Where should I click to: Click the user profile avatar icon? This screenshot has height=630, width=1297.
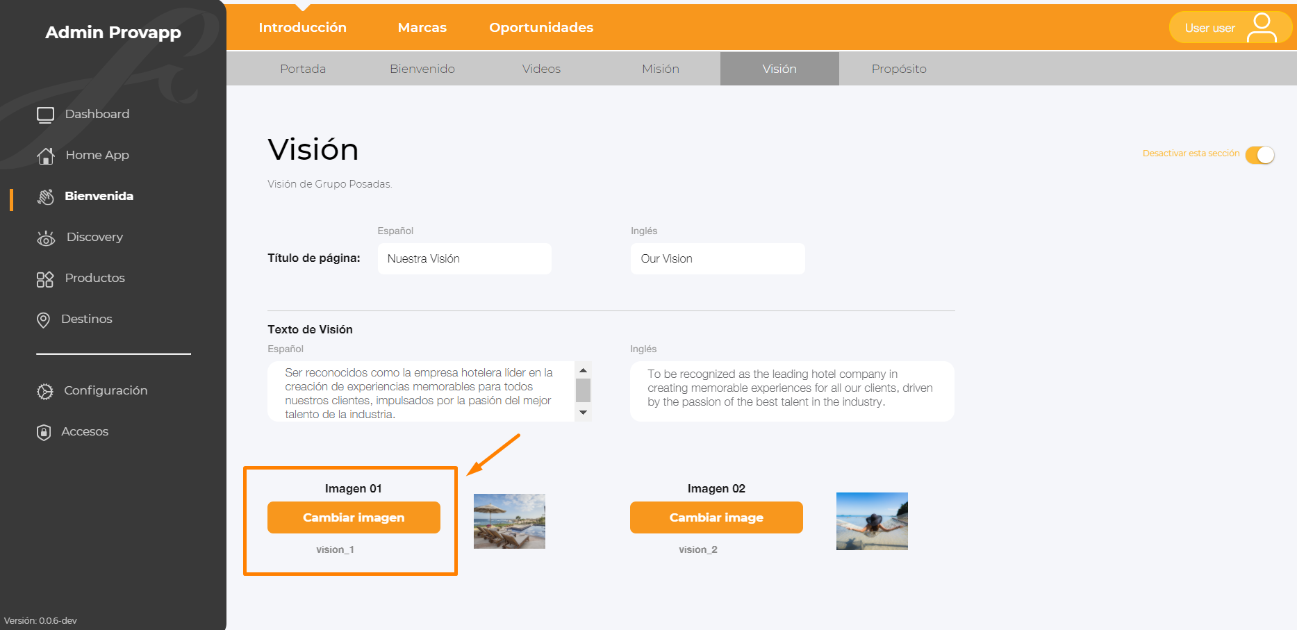1262,28
